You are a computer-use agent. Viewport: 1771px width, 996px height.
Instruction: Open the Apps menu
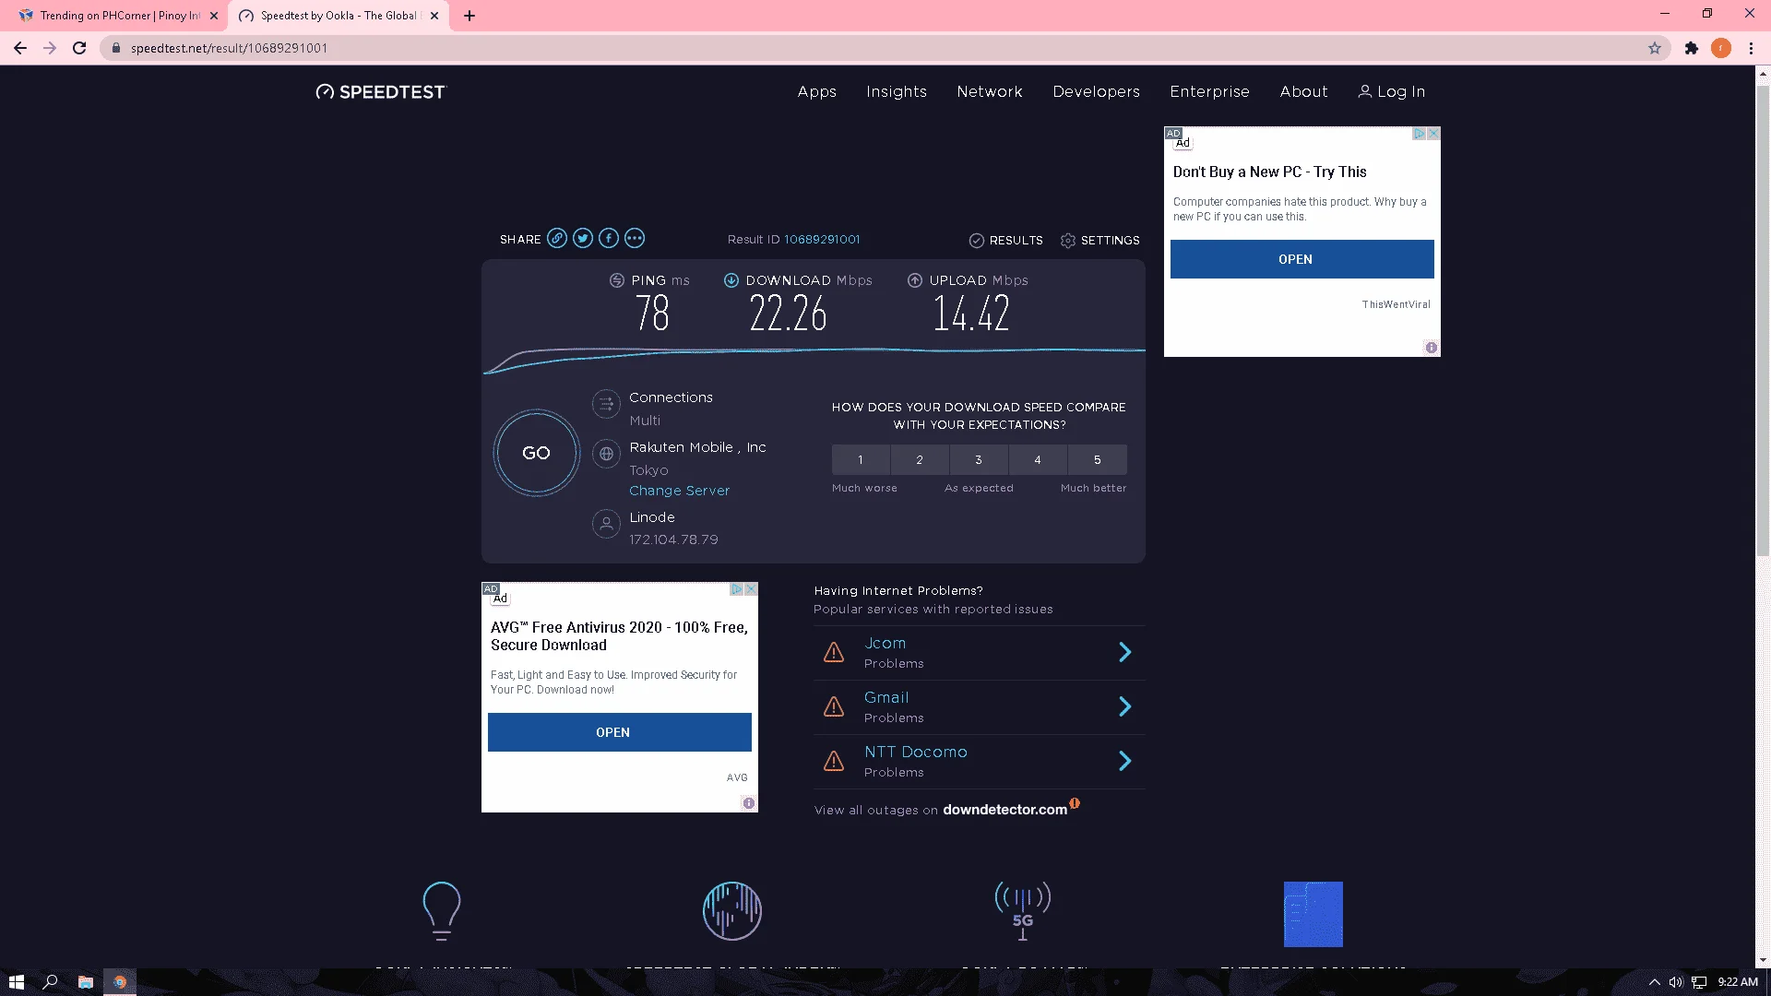point(817,91)
